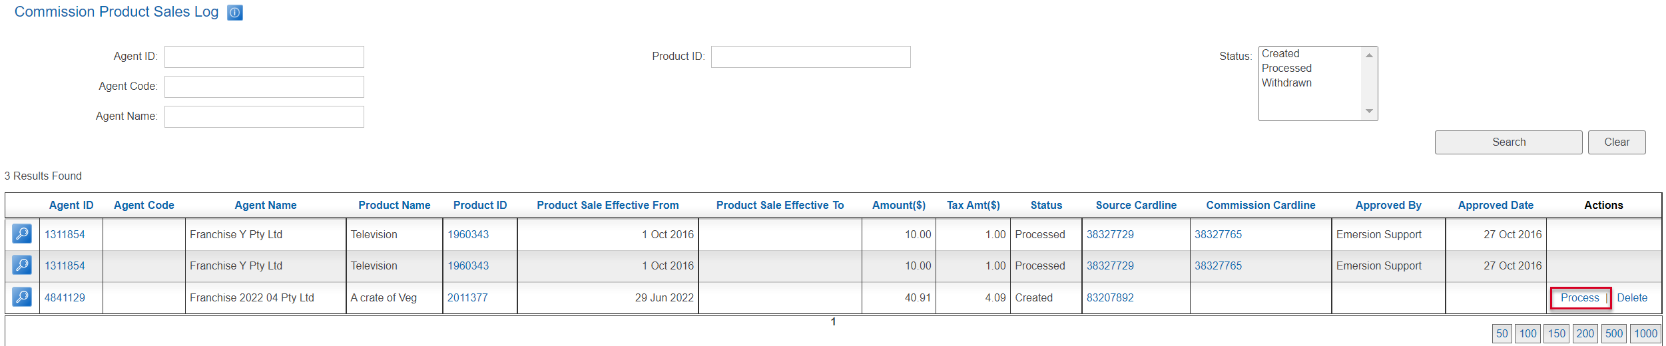Open details magnifier for first Franchise Y row
Screen dimensions: 1666x346
(x=22, y=234)
